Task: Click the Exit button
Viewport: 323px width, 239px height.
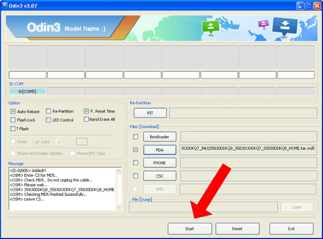Action: click(291, 228)
